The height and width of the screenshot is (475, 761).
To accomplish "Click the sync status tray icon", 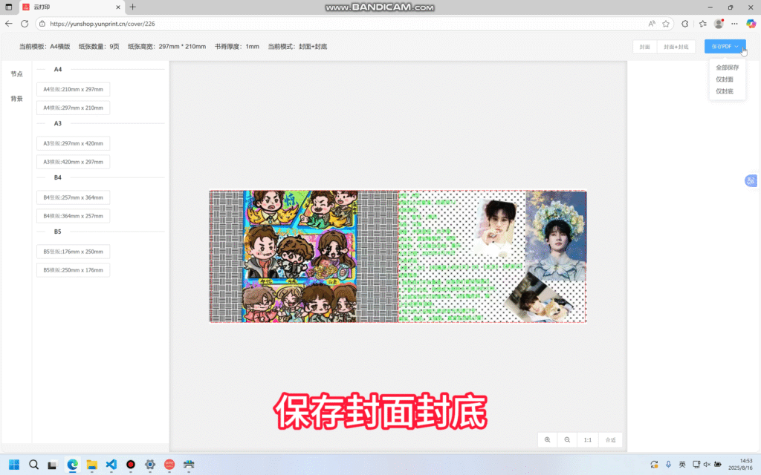I will tap(654, 465).
